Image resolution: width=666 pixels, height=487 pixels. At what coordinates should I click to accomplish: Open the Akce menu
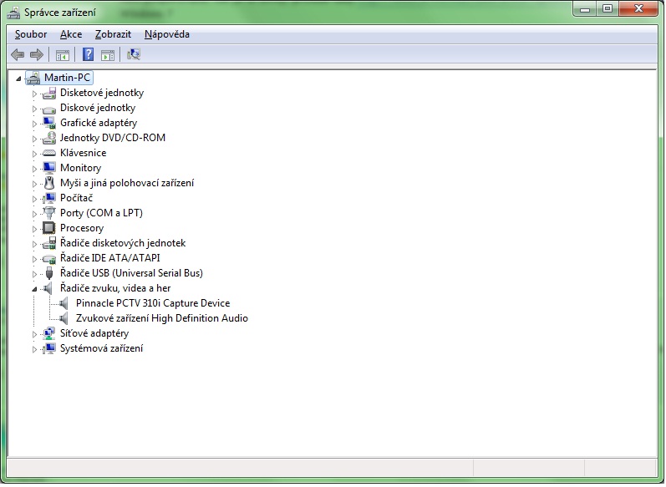click(71, 34)
